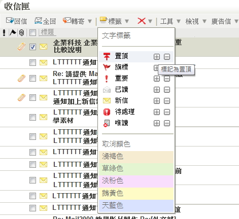Click the 檢視 toolbar button

[192, 21]
